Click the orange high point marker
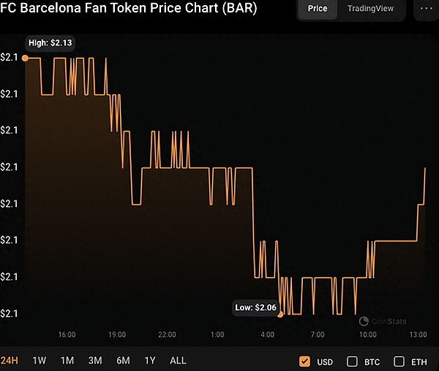The height and width of the screenshot is (371, 439). point(27,57)
